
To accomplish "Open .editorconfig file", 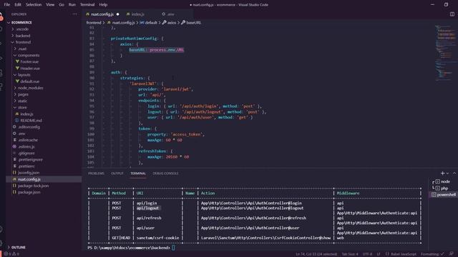I will pos(29,127).
